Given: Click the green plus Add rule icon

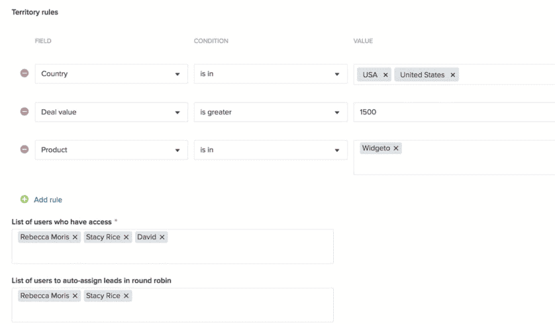Looking at the screenshot, I should coord(25,199).
